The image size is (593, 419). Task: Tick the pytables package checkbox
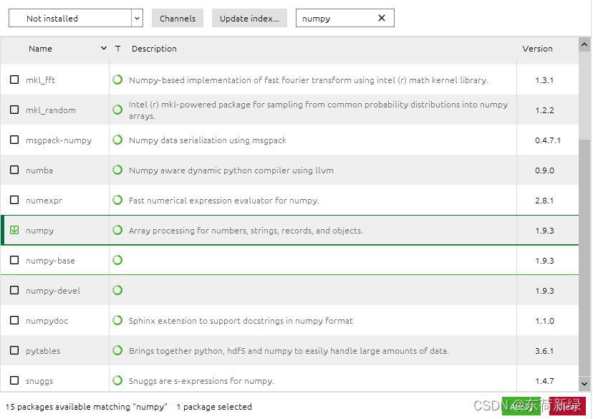point(14,350)
